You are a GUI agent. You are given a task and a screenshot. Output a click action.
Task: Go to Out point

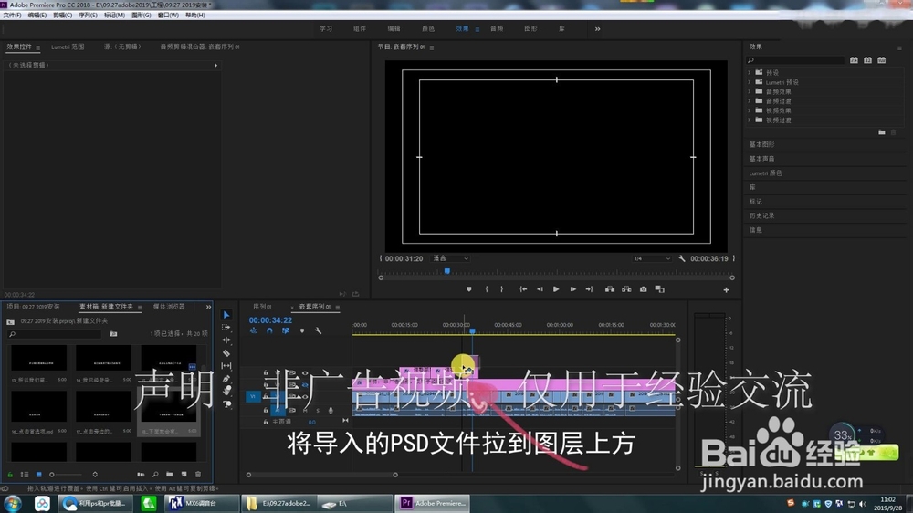click(x=589, y=289)
